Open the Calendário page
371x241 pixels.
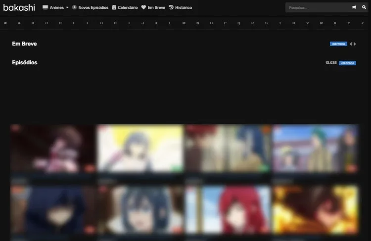pyautogui.click(x=128, y=7)
